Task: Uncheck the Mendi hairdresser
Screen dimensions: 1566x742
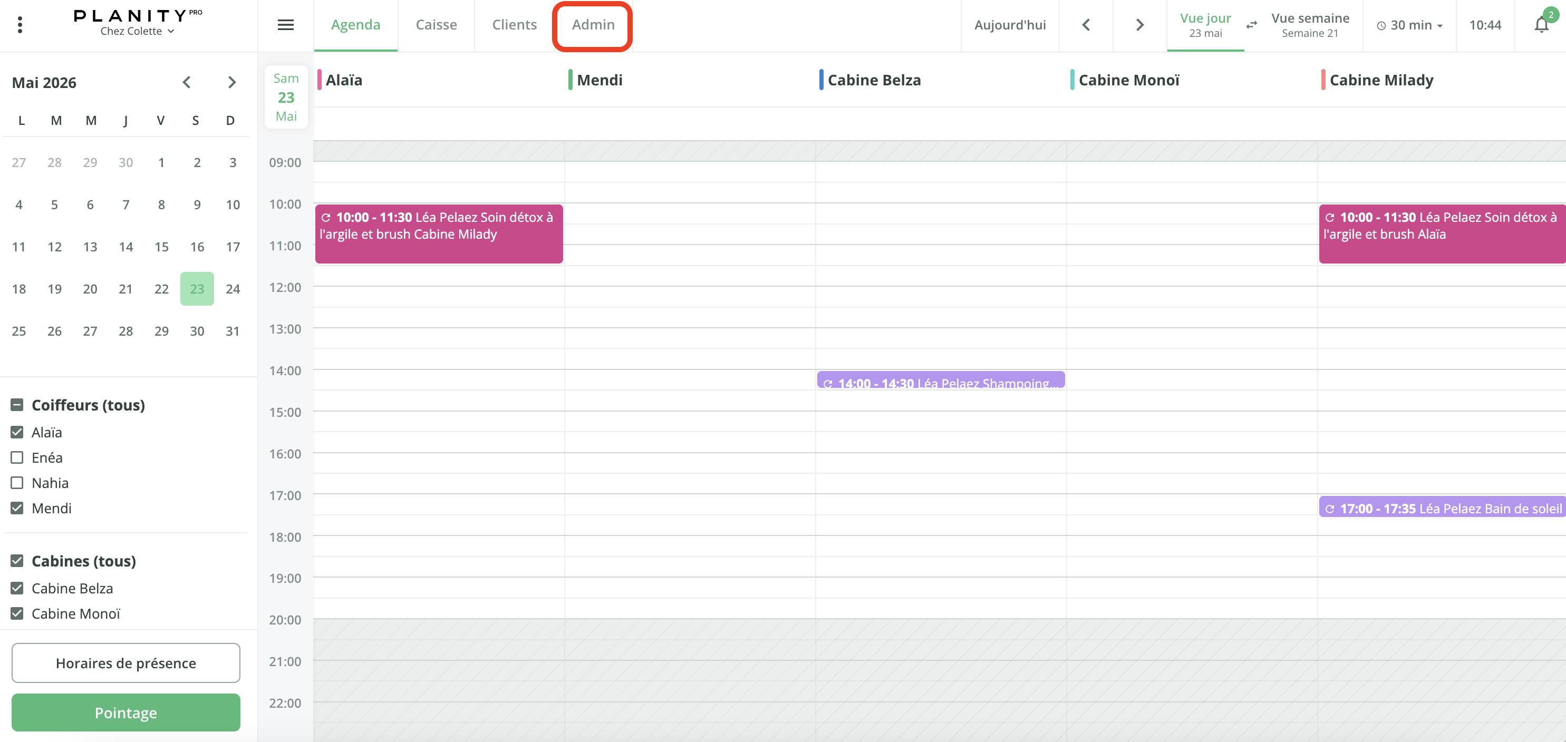Action: click(17, 508)
